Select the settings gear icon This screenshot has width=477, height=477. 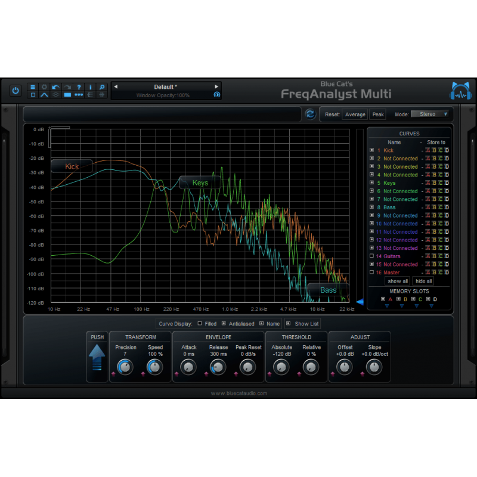coord(44,87)
